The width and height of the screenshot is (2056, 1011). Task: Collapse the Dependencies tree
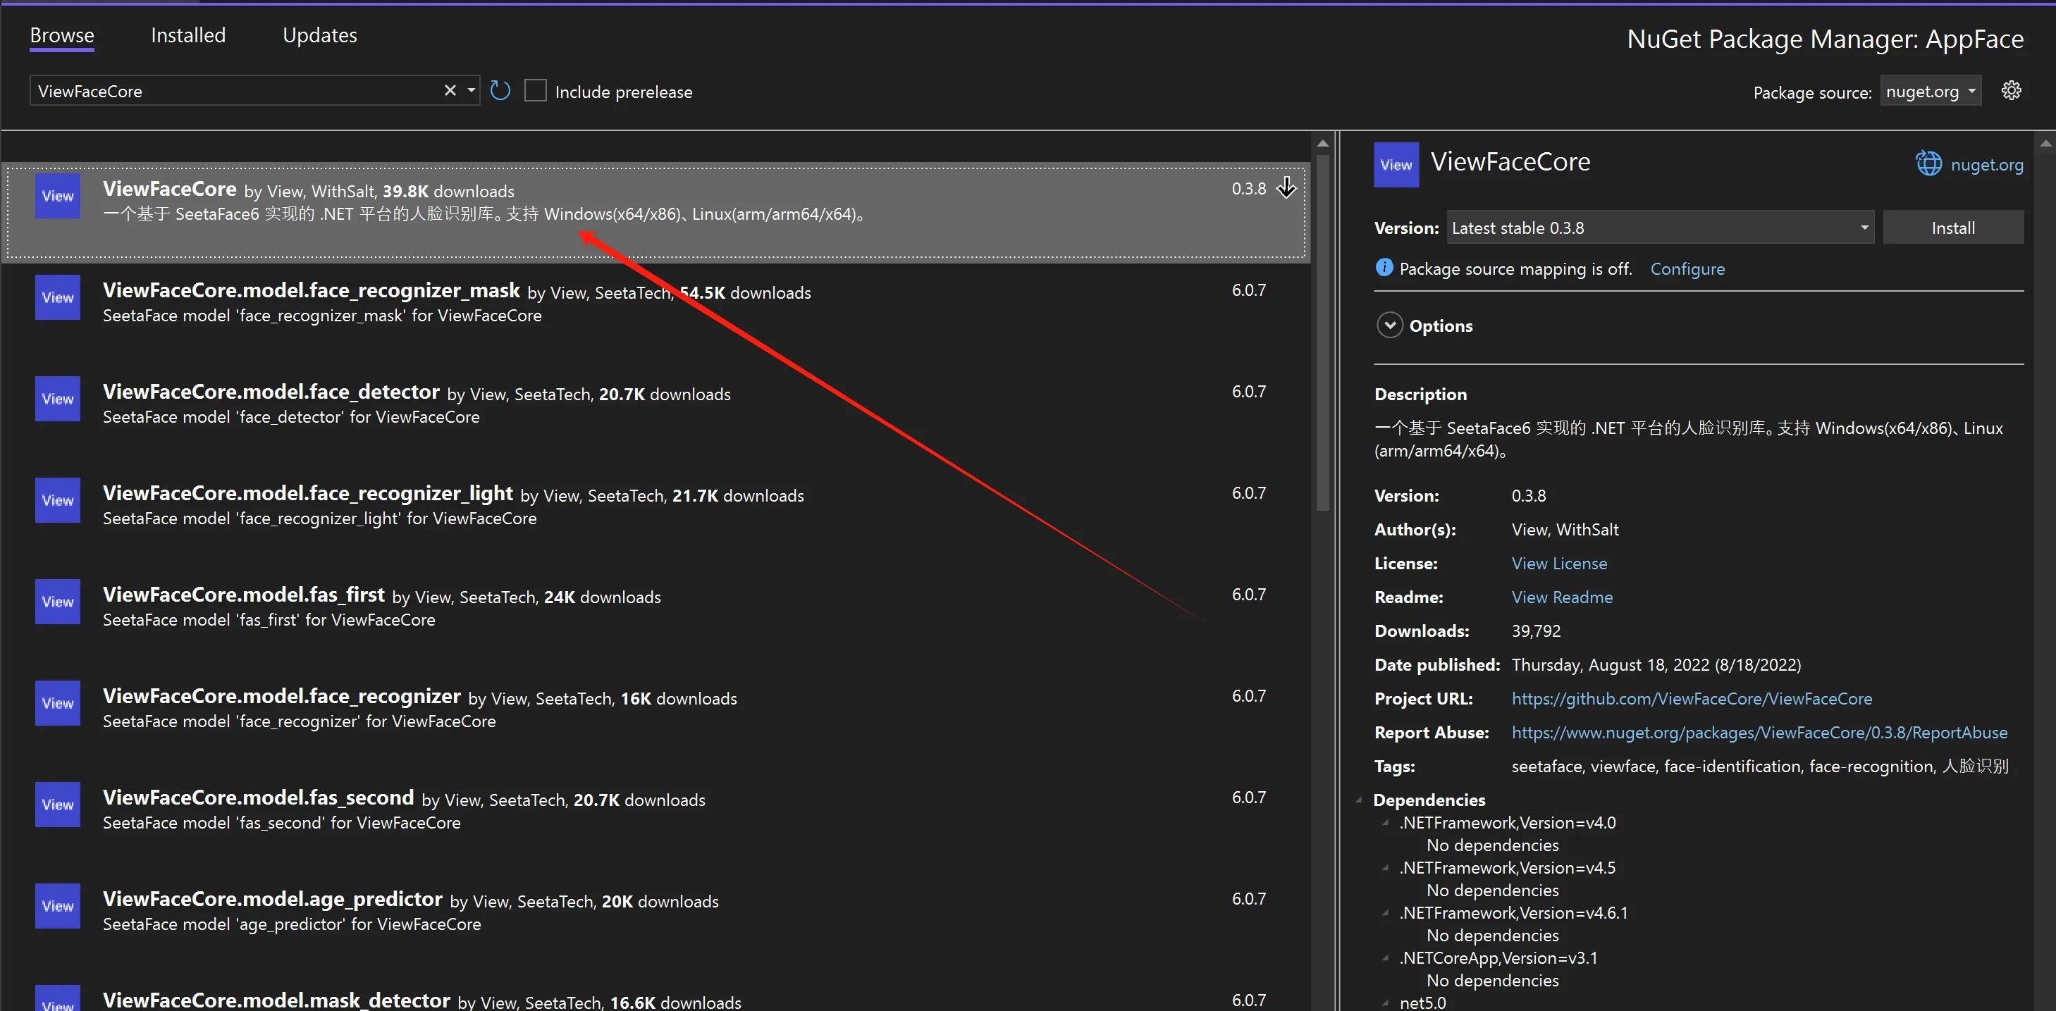click(1359, 800)
